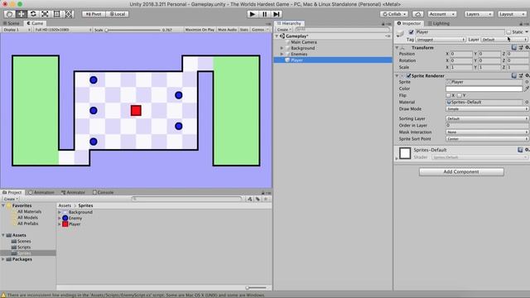The height and width of the screenshot is (298, 530).
Task: Switch to the Scene tab
Action: [12, 23]
